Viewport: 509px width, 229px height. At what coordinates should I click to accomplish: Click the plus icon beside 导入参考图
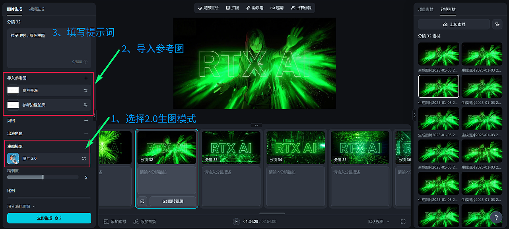coord(86,78)
